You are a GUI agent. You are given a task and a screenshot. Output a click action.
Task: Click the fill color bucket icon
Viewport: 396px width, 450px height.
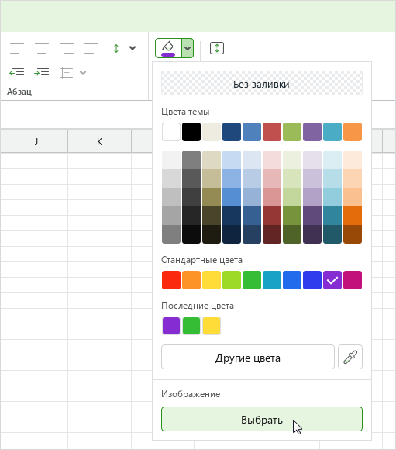click(x=168, y=48)
